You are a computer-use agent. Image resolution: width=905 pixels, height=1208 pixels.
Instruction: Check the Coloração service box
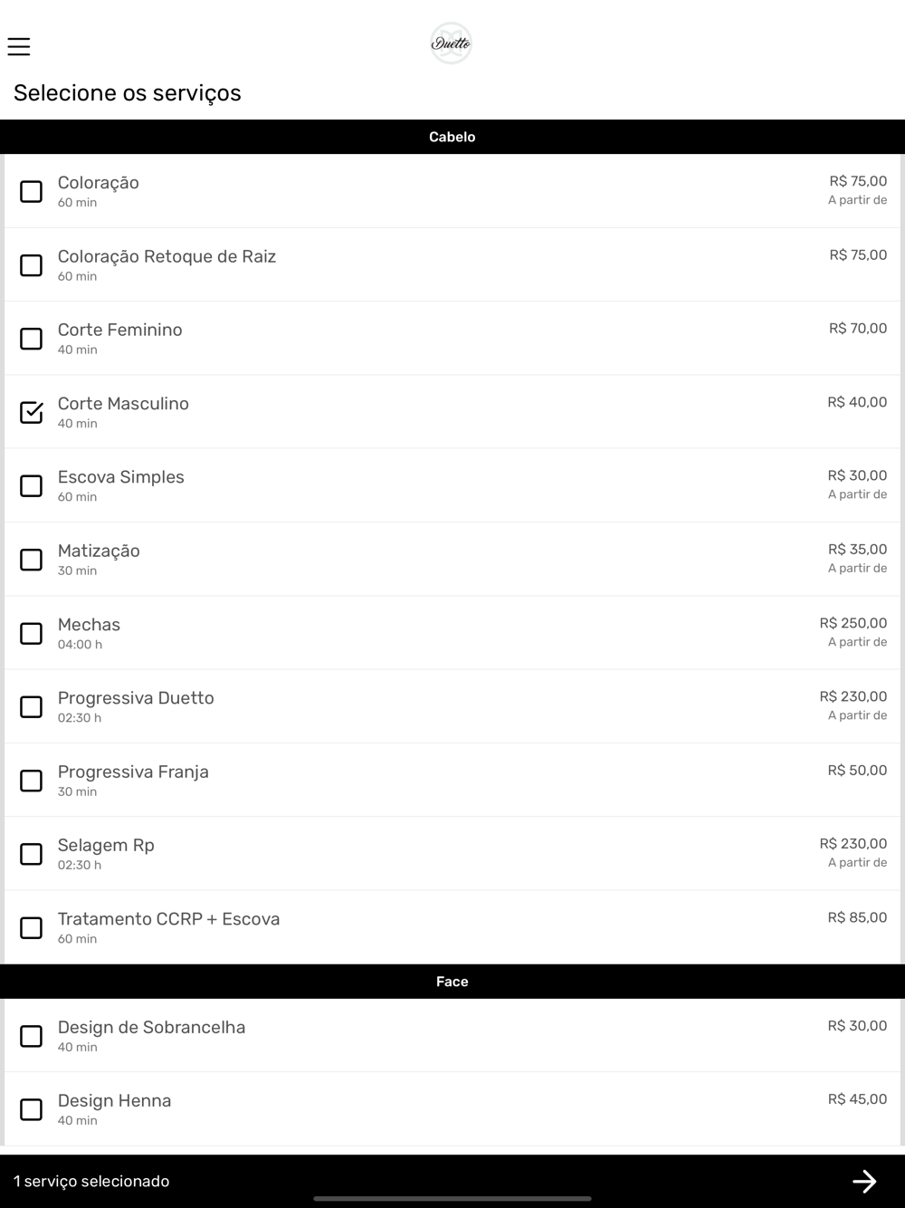[x=32, y=192]
